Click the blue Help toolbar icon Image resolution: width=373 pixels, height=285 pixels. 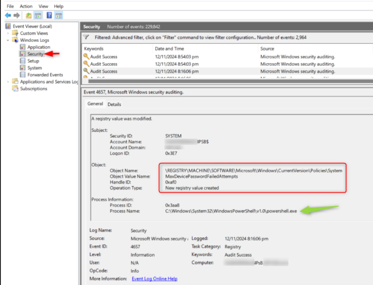pos(49,16)
